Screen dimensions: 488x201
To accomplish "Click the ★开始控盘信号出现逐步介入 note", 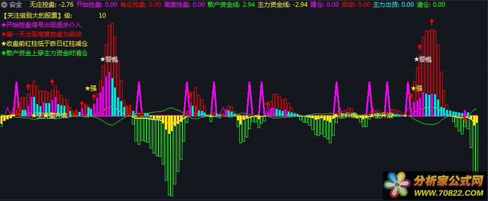I will [41, 25].
